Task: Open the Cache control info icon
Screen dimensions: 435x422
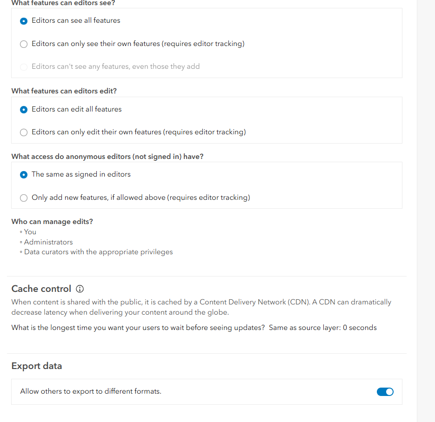Action: (80, 289)
